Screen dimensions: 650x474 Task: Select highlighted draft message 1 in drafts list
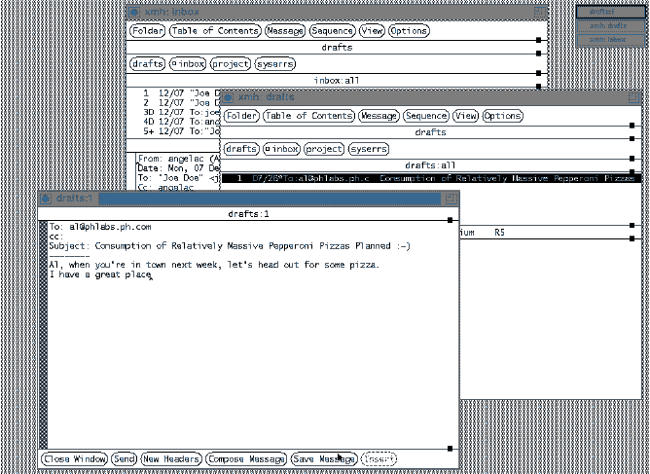click(428, 179)
